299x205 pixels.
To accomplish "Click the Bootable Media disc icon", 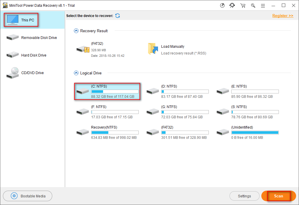I will point(14,196).
